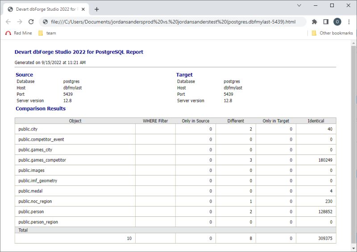
Task: Click the public.person_region row name
Action: (x=38, y=222)
